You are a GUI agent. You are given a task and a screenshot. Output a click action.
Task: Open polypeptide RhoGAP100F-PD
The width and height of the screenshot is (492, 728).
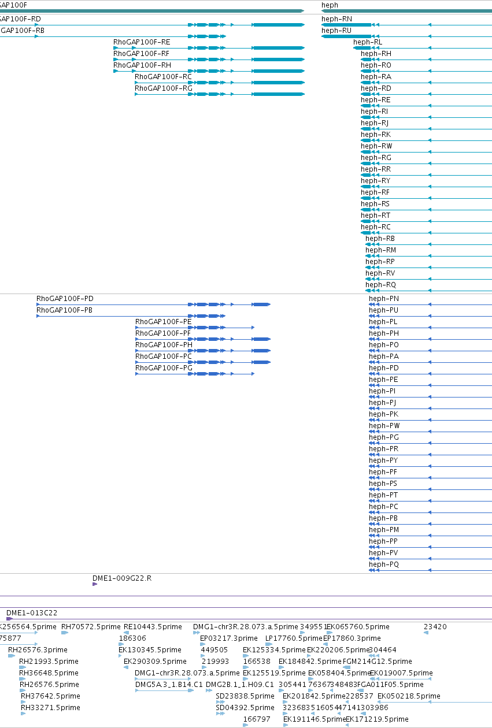click(65, 299)
